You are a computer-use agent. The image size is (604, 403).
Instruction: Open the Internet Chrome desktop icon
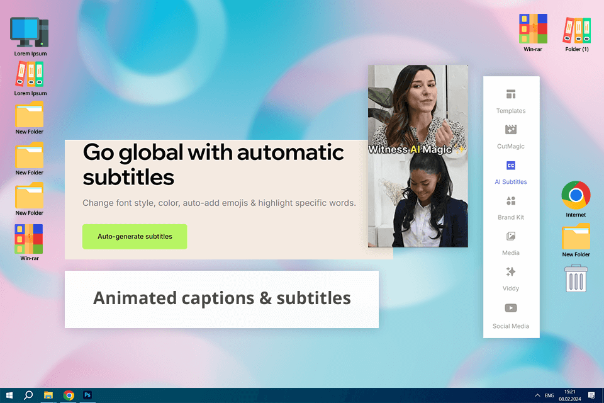[576, 195]
